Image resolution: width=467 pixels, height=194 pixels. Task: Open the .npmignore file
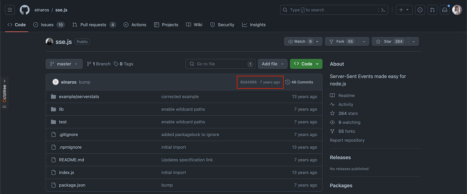[70, 147]
